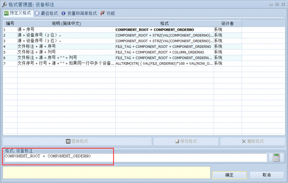288x183 pixels.
Task: Click the fx icon in the title bar
Action: coord(4,4)
